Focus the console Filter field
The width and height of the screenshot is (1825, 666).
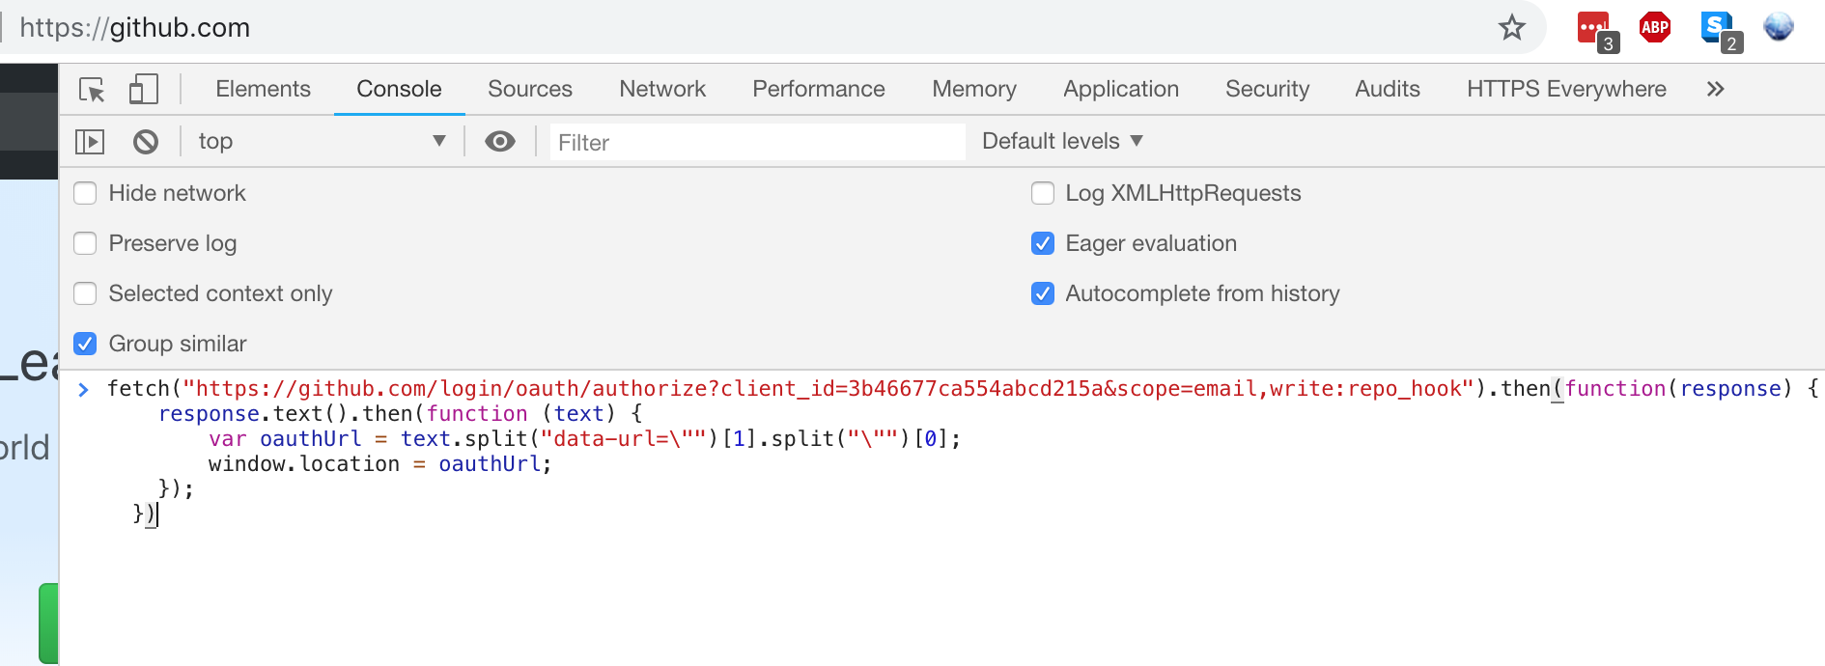(x=757, y=142)
